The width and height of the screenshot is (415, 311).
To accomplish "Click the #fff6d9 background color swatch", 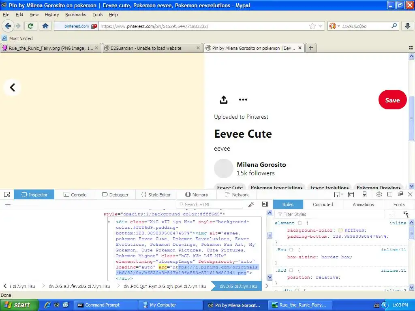I will (340, 230).
